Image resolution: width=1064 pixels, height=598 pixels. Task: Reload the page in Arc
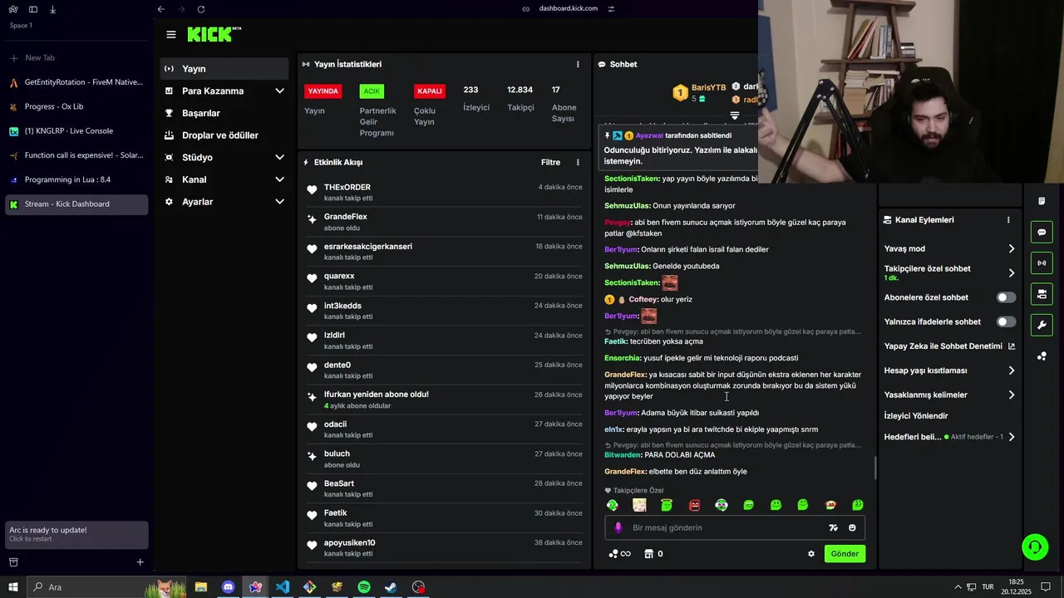click(201, 9)
